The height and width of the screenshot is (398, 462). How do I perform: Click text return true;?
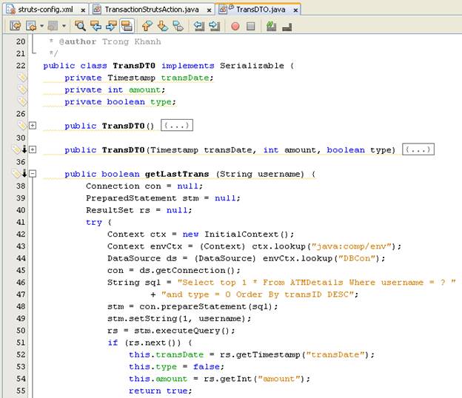pos(160,391)
